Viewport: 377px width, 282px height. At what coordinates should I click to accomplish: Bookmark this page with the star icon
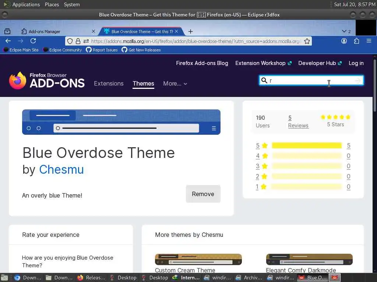point(307,41)
